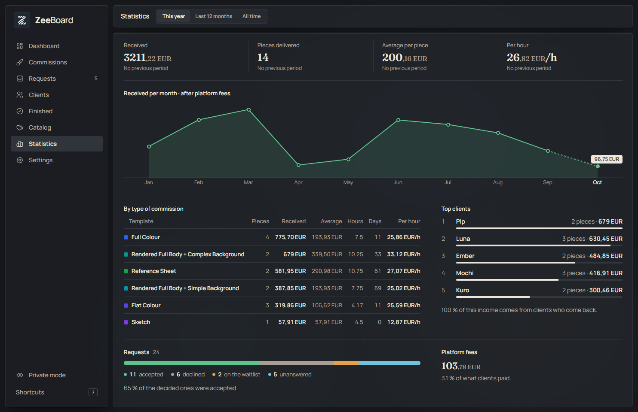This screenshot has height=412, width=638.
Task: Click the Finished checkmark icon
Action: click(x=20, y=111)
